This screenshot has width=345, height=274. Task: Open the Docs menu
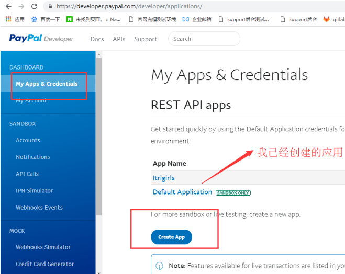(97, 39)
